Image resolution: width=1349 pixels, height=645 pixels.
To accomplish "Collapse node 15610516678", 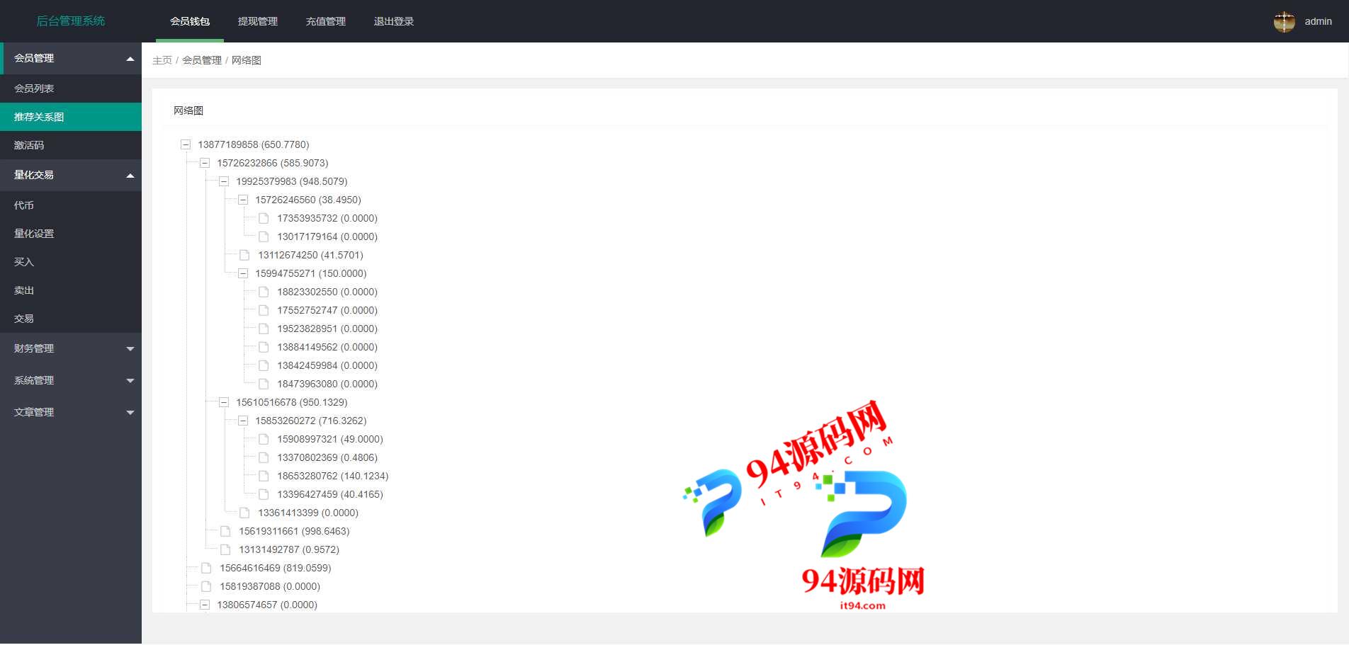I will coord(224,402).
